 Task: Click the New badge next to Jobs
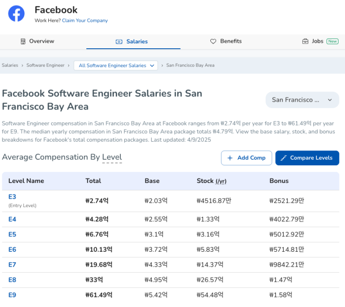tap(332, 41)
